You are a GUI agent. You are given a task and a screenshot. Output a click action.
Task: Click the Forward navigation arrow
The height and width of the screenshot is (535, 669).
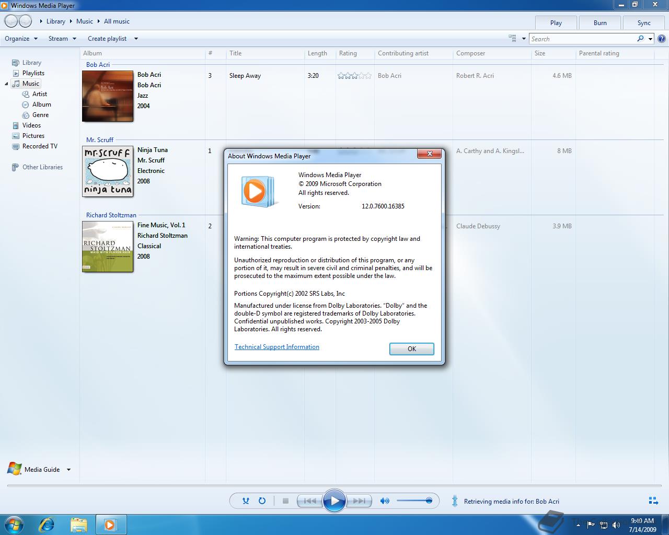[x=25, y=21]
